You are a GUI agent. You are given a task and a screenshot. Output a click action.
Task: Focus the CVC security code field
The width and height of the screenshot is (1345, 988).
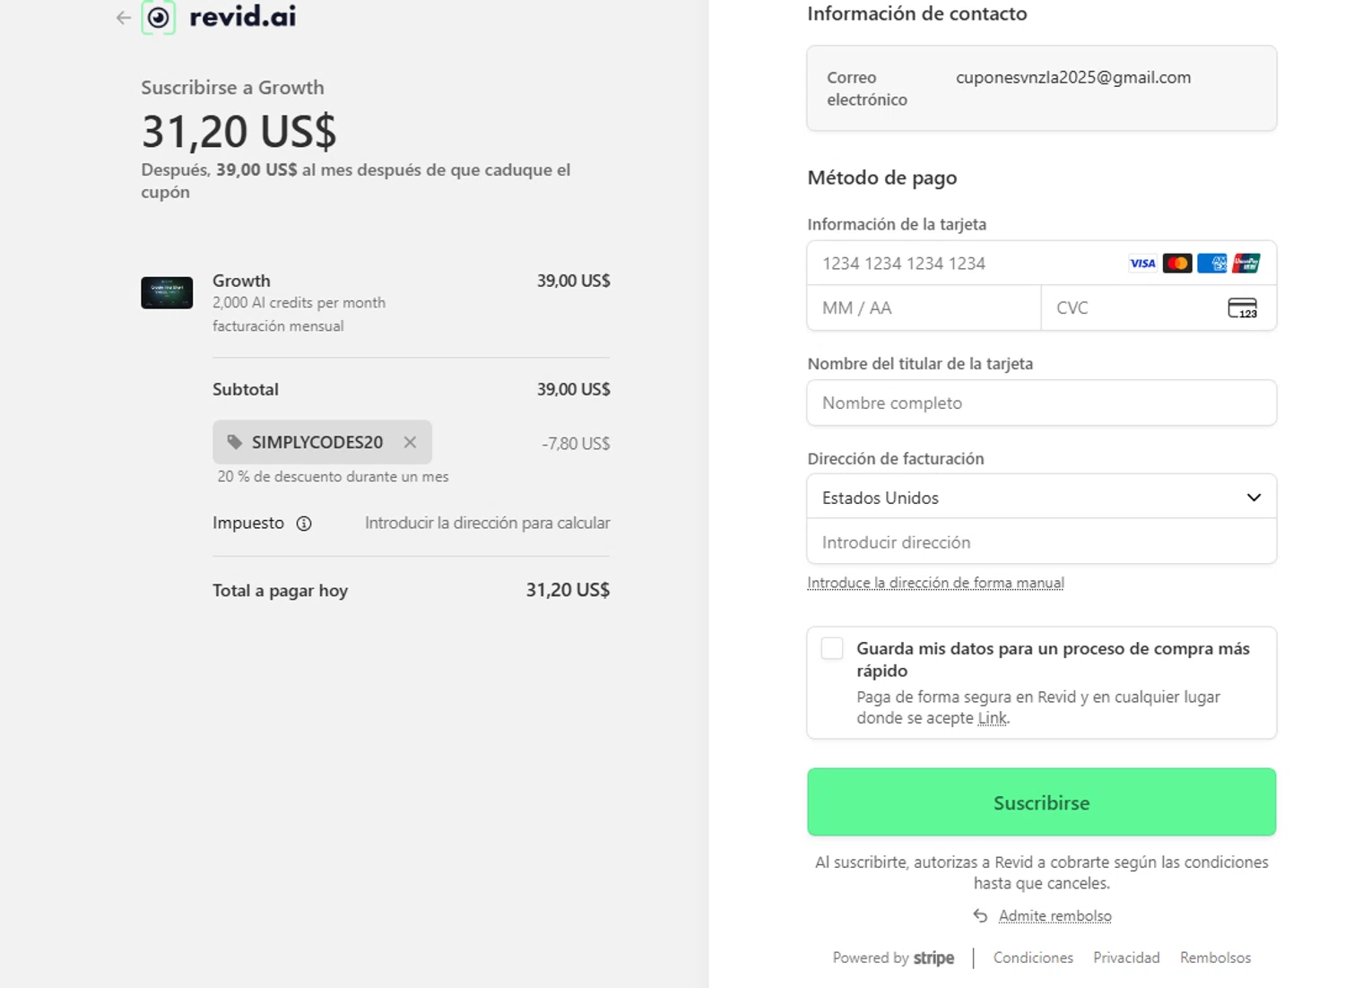tap(1158, 308)
